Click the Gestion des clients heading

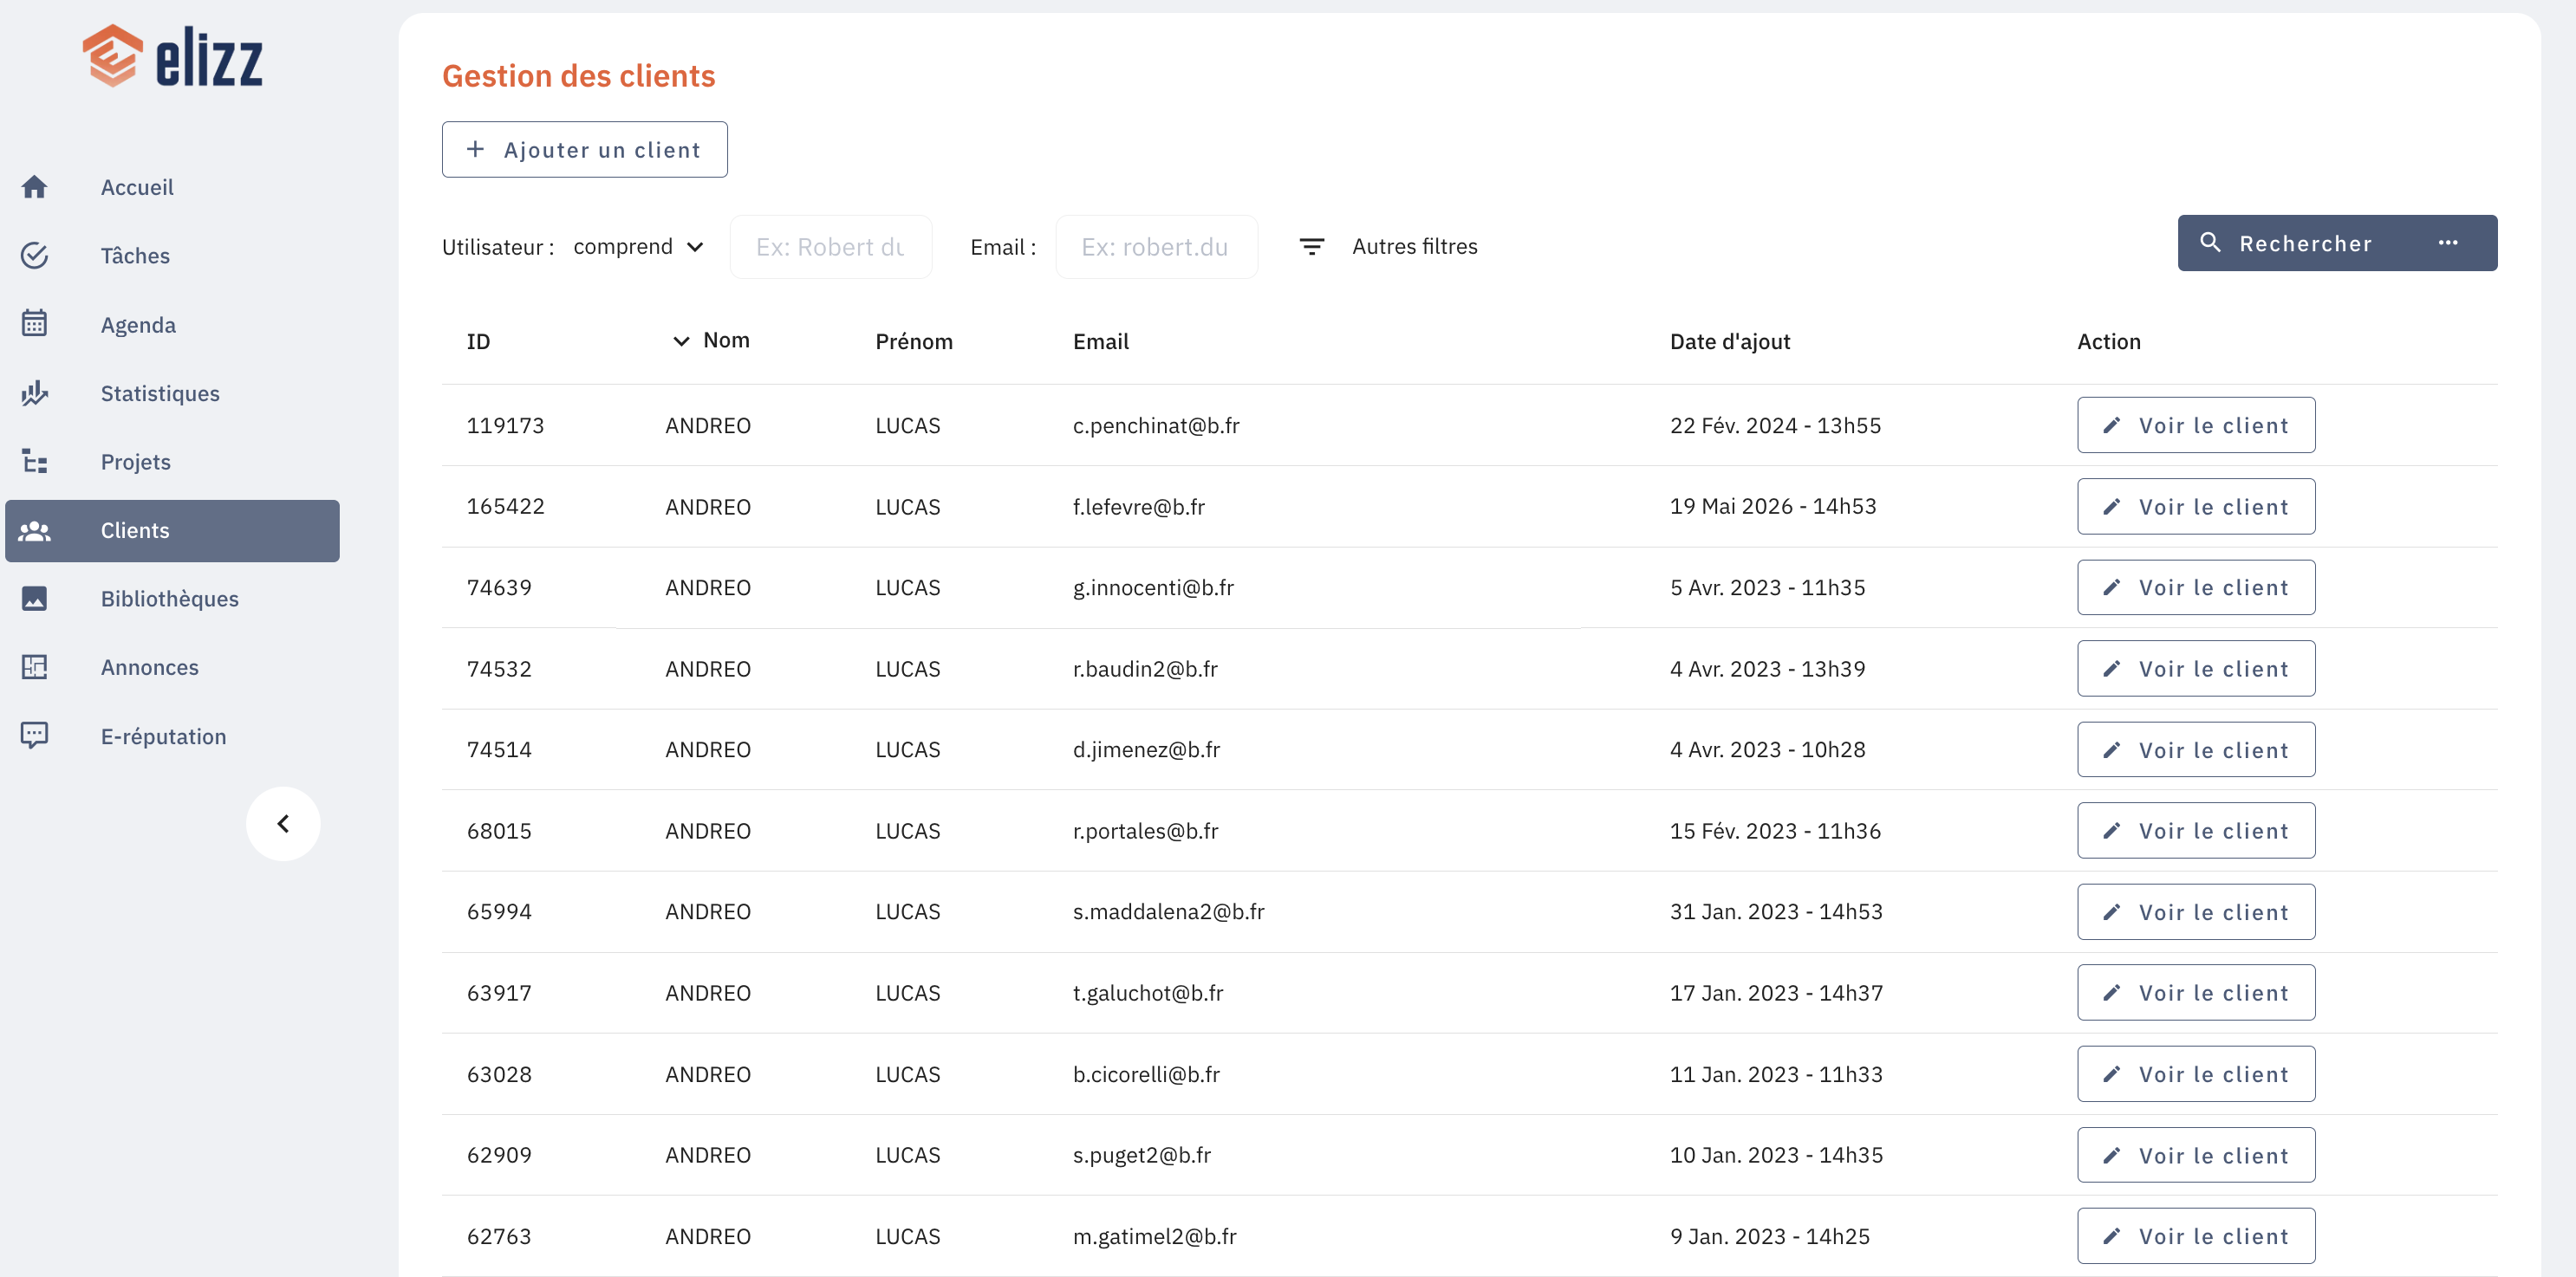579,76
